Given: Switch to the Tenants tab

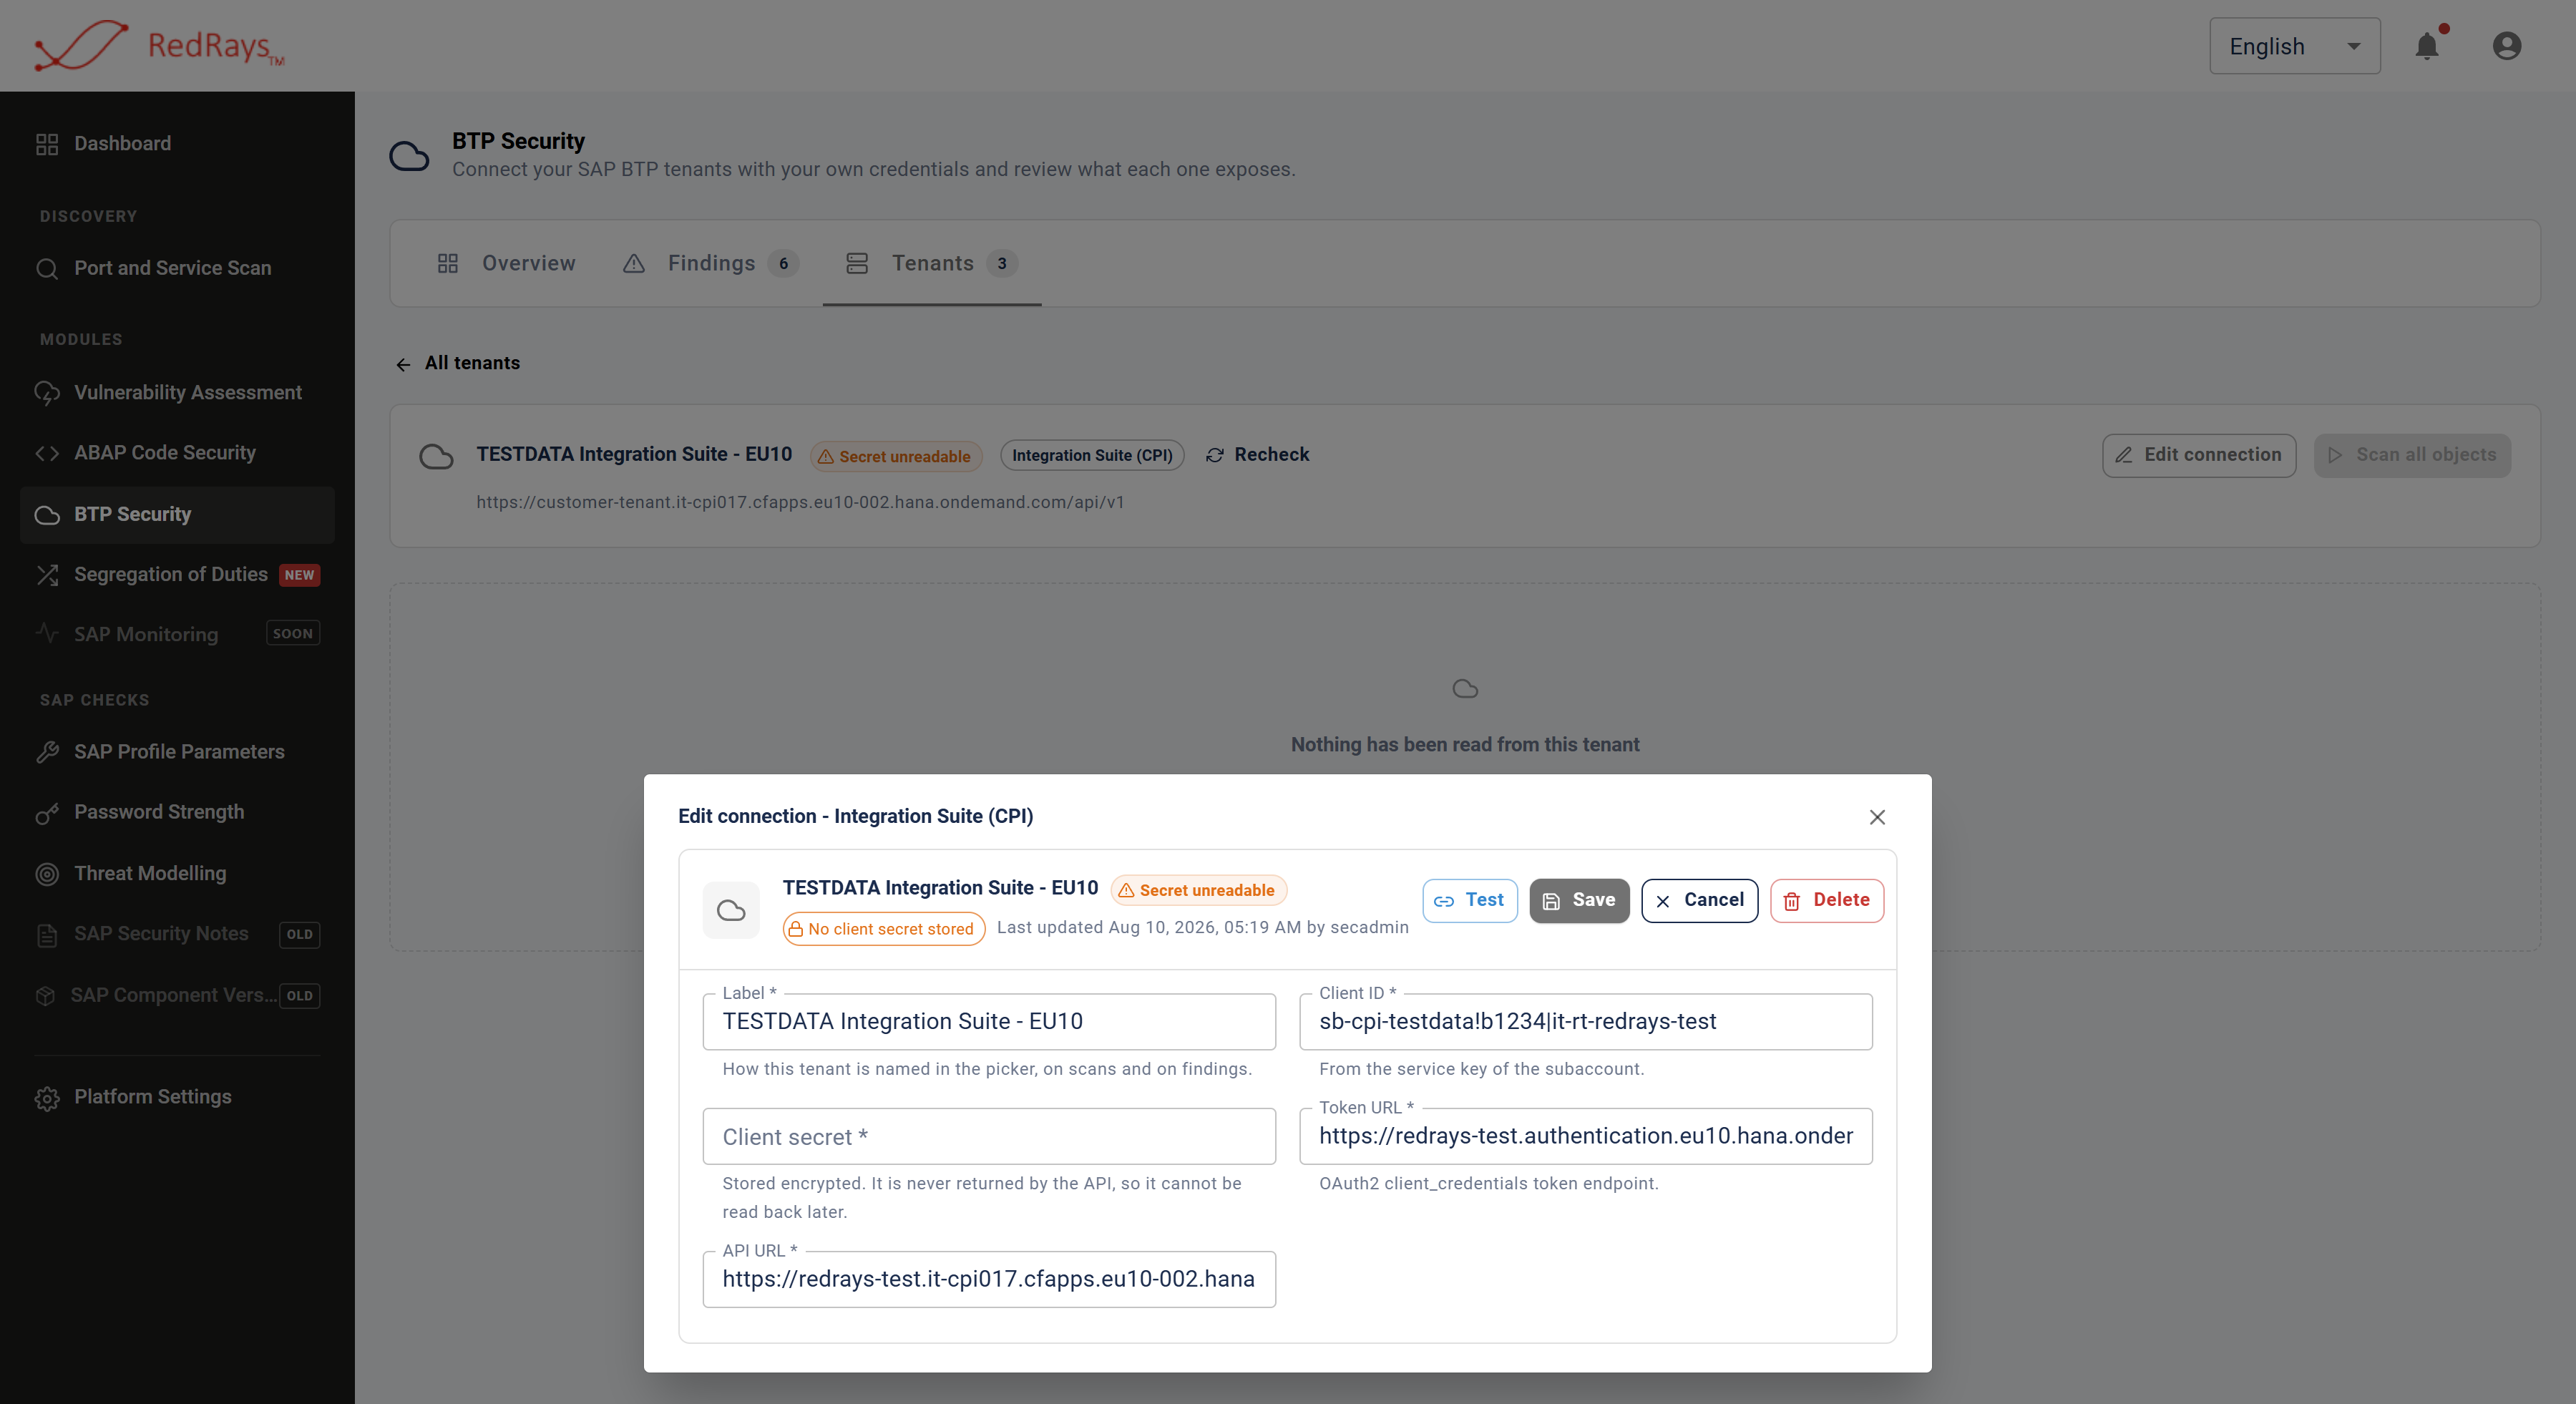Looking at the screenshot, I should [932, 263].
